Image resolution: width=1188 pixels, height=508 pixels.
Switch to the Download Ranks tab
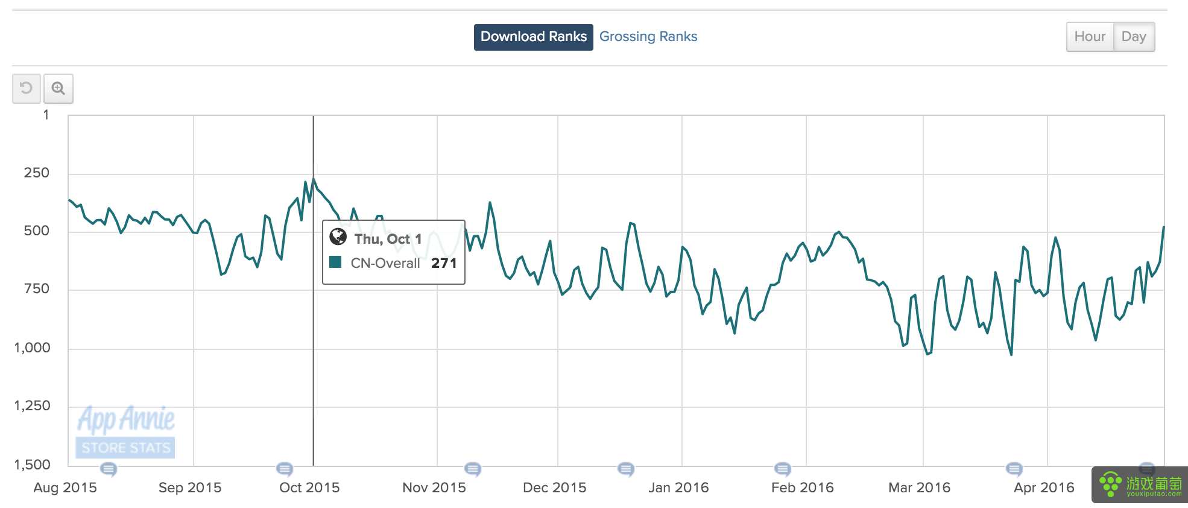point(534,37)
